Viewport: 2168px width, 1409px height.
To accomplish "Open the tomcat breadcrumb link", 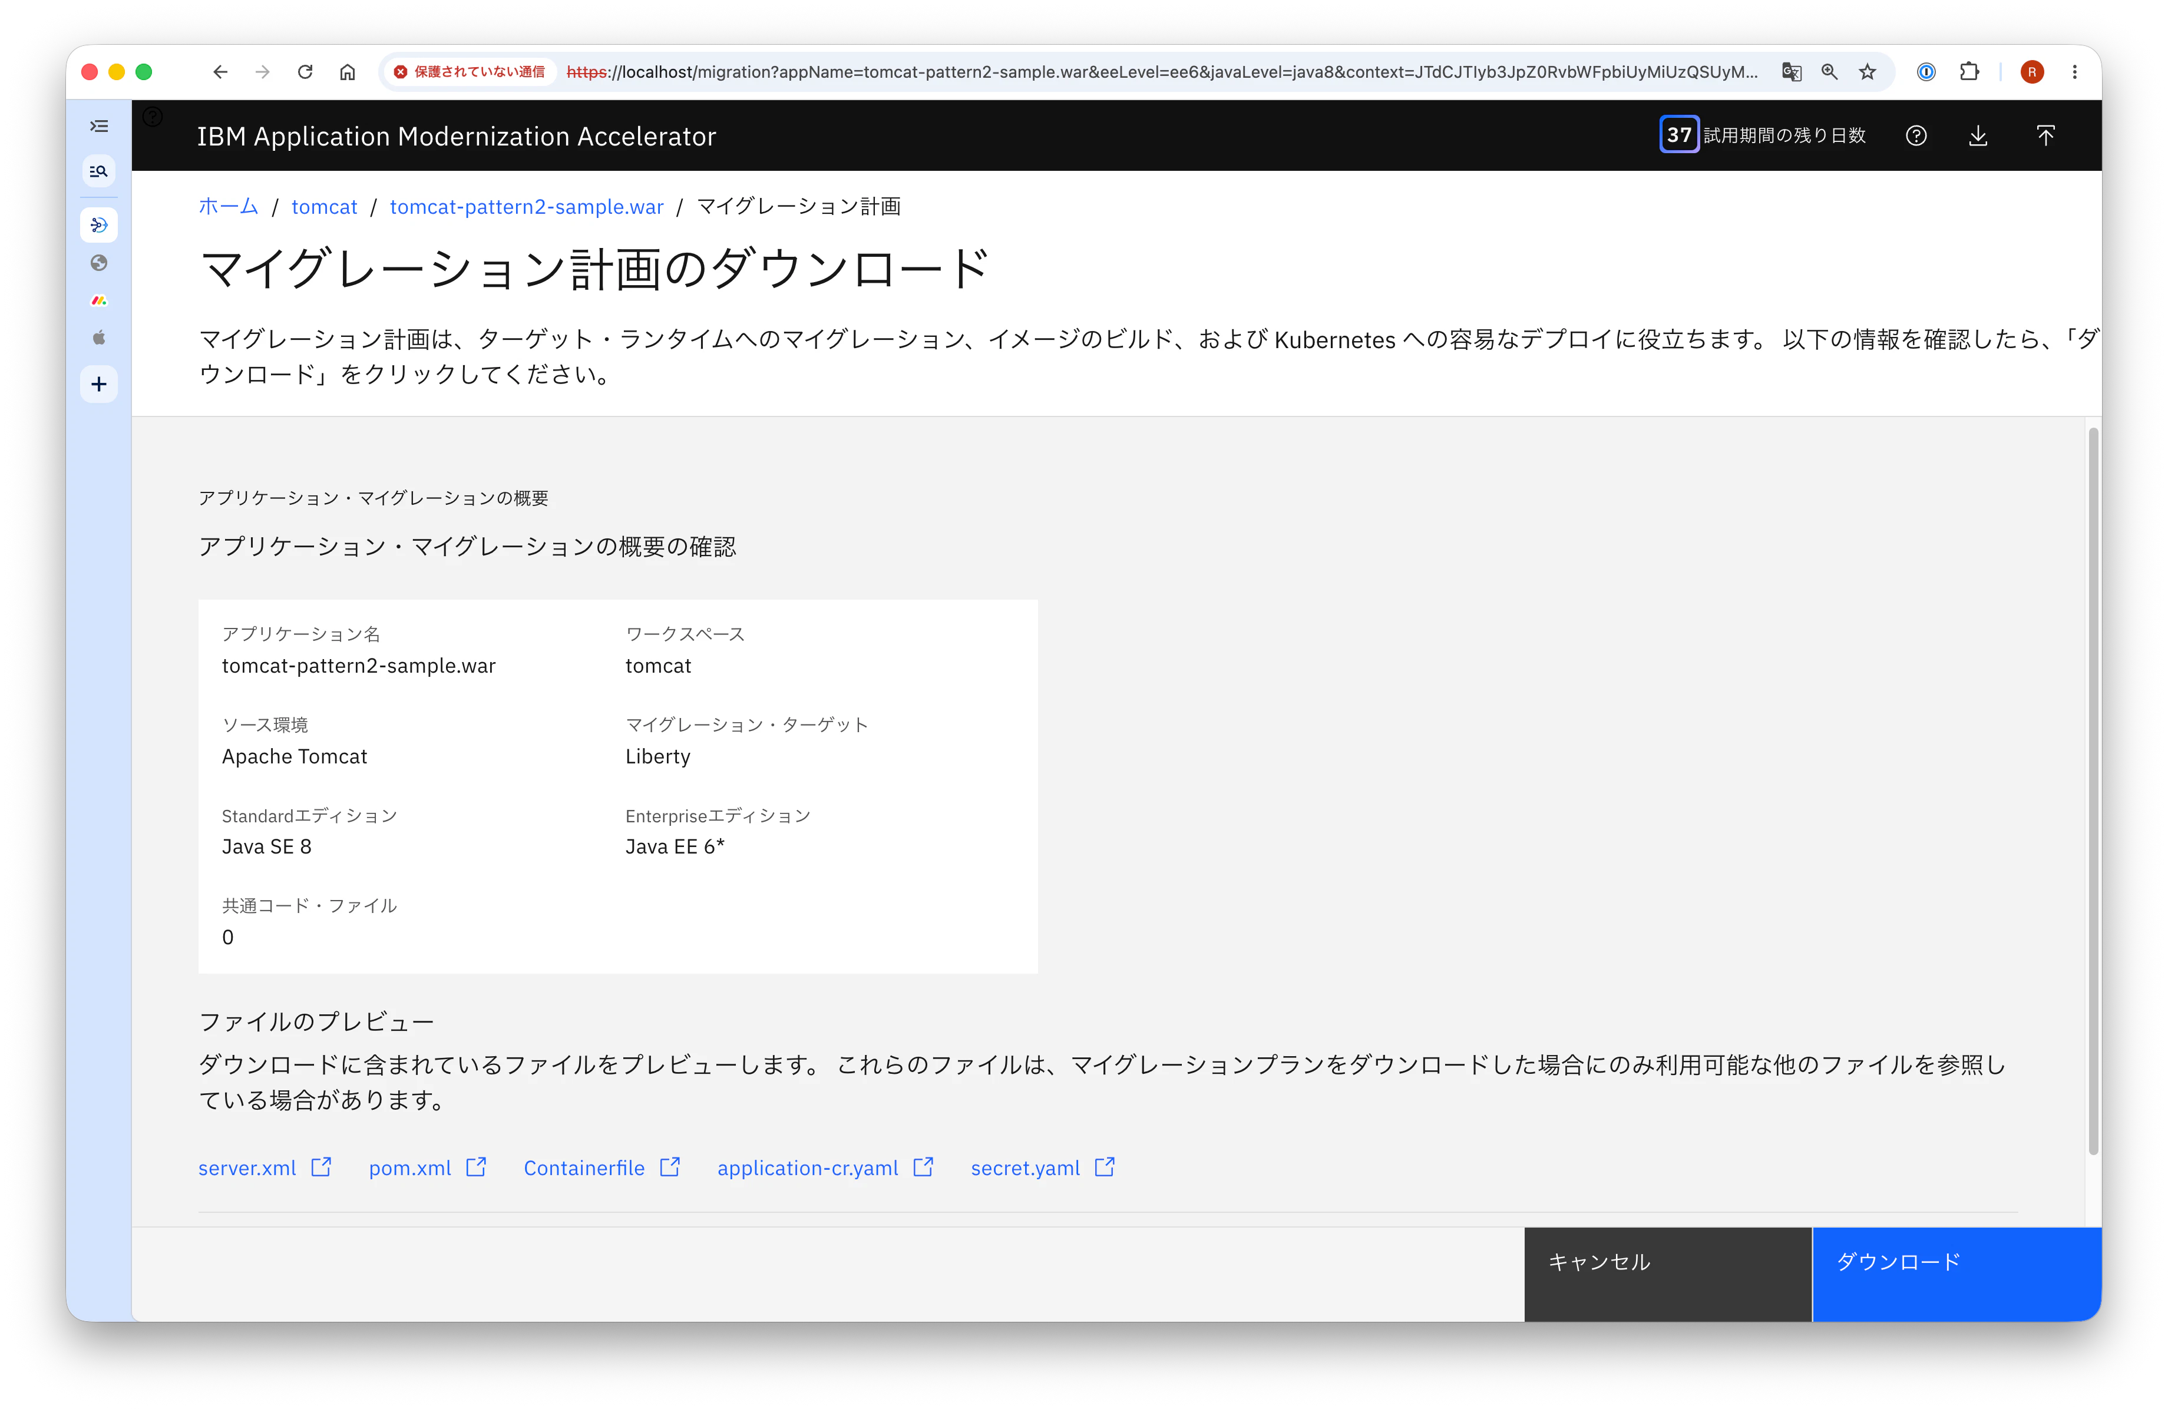I will coord(324,207).
